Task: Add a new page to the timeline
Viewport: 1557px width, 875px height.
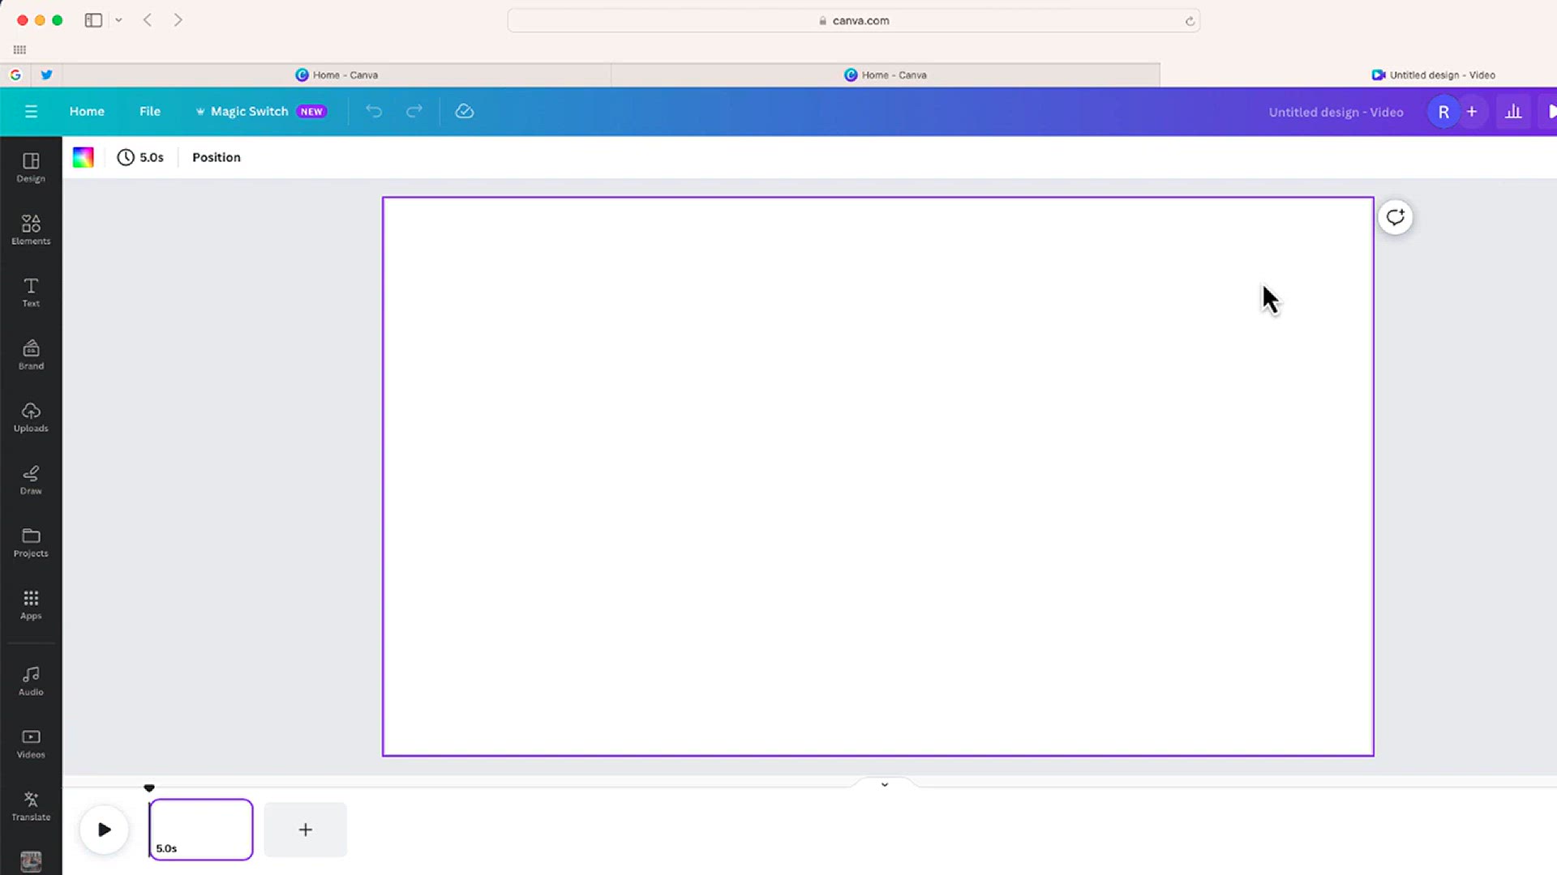Action: coord(306,830)
